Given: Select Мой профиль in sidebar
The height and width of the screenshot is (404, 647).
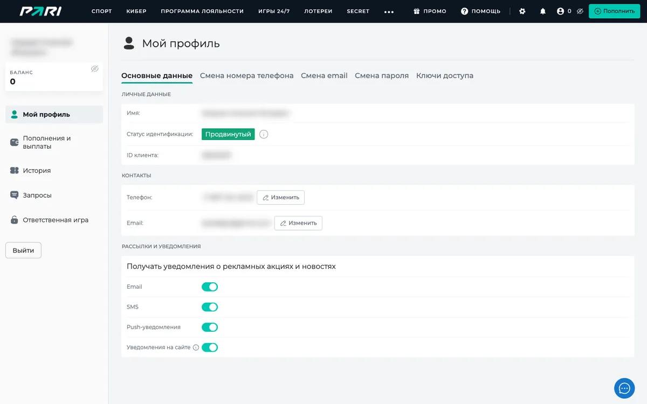Looking at the screenshot, I should click(x=54, y=114).
